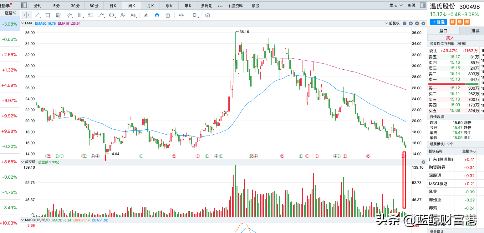Open the layers stack icon in toolbar
This screenshot has width=484, height=233.
point(208,15)
